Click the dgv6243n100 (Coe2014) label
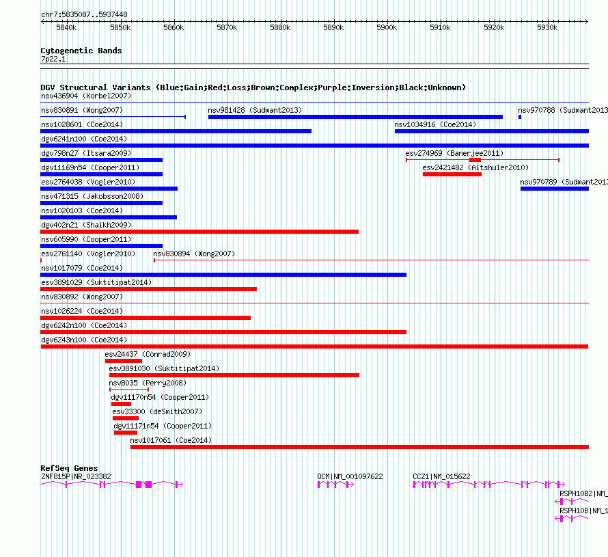Viewport: 608px width, 557px height. tap(84, 340)
